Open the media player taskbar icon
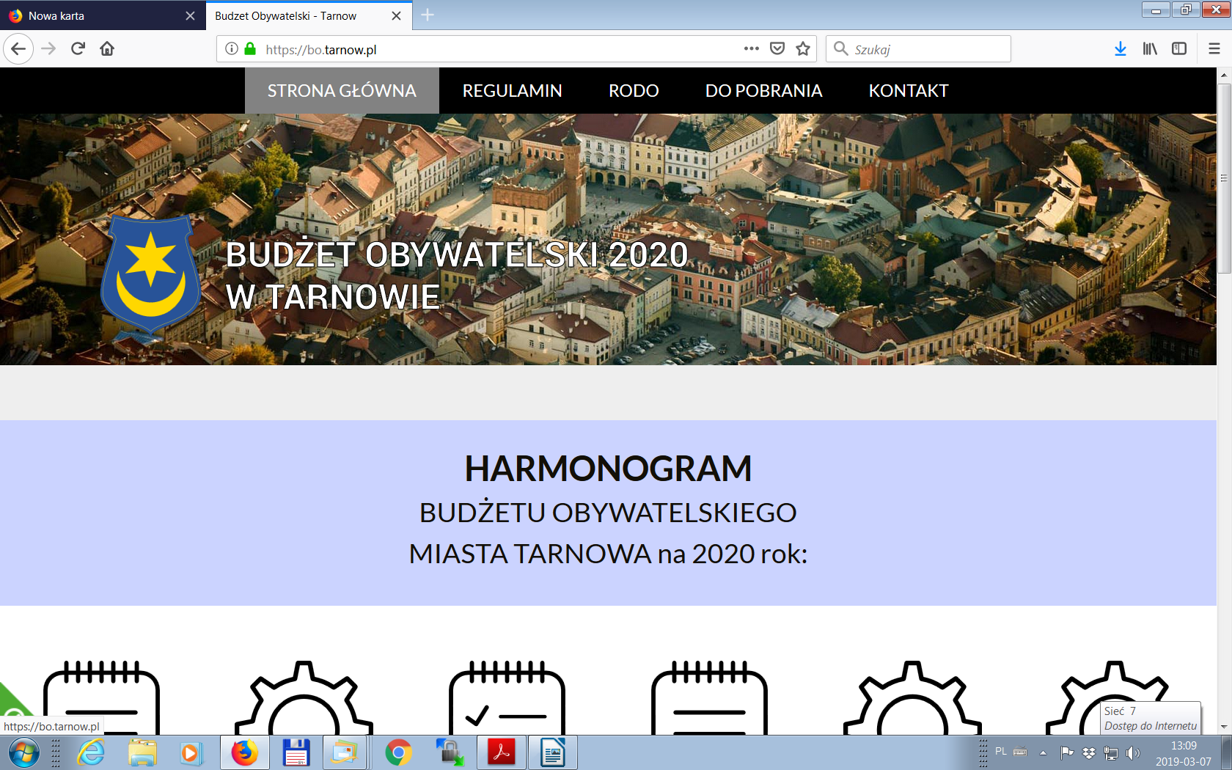Viewport: 1232px width, 770px height. pyautogui.click(x=190, y=753)
